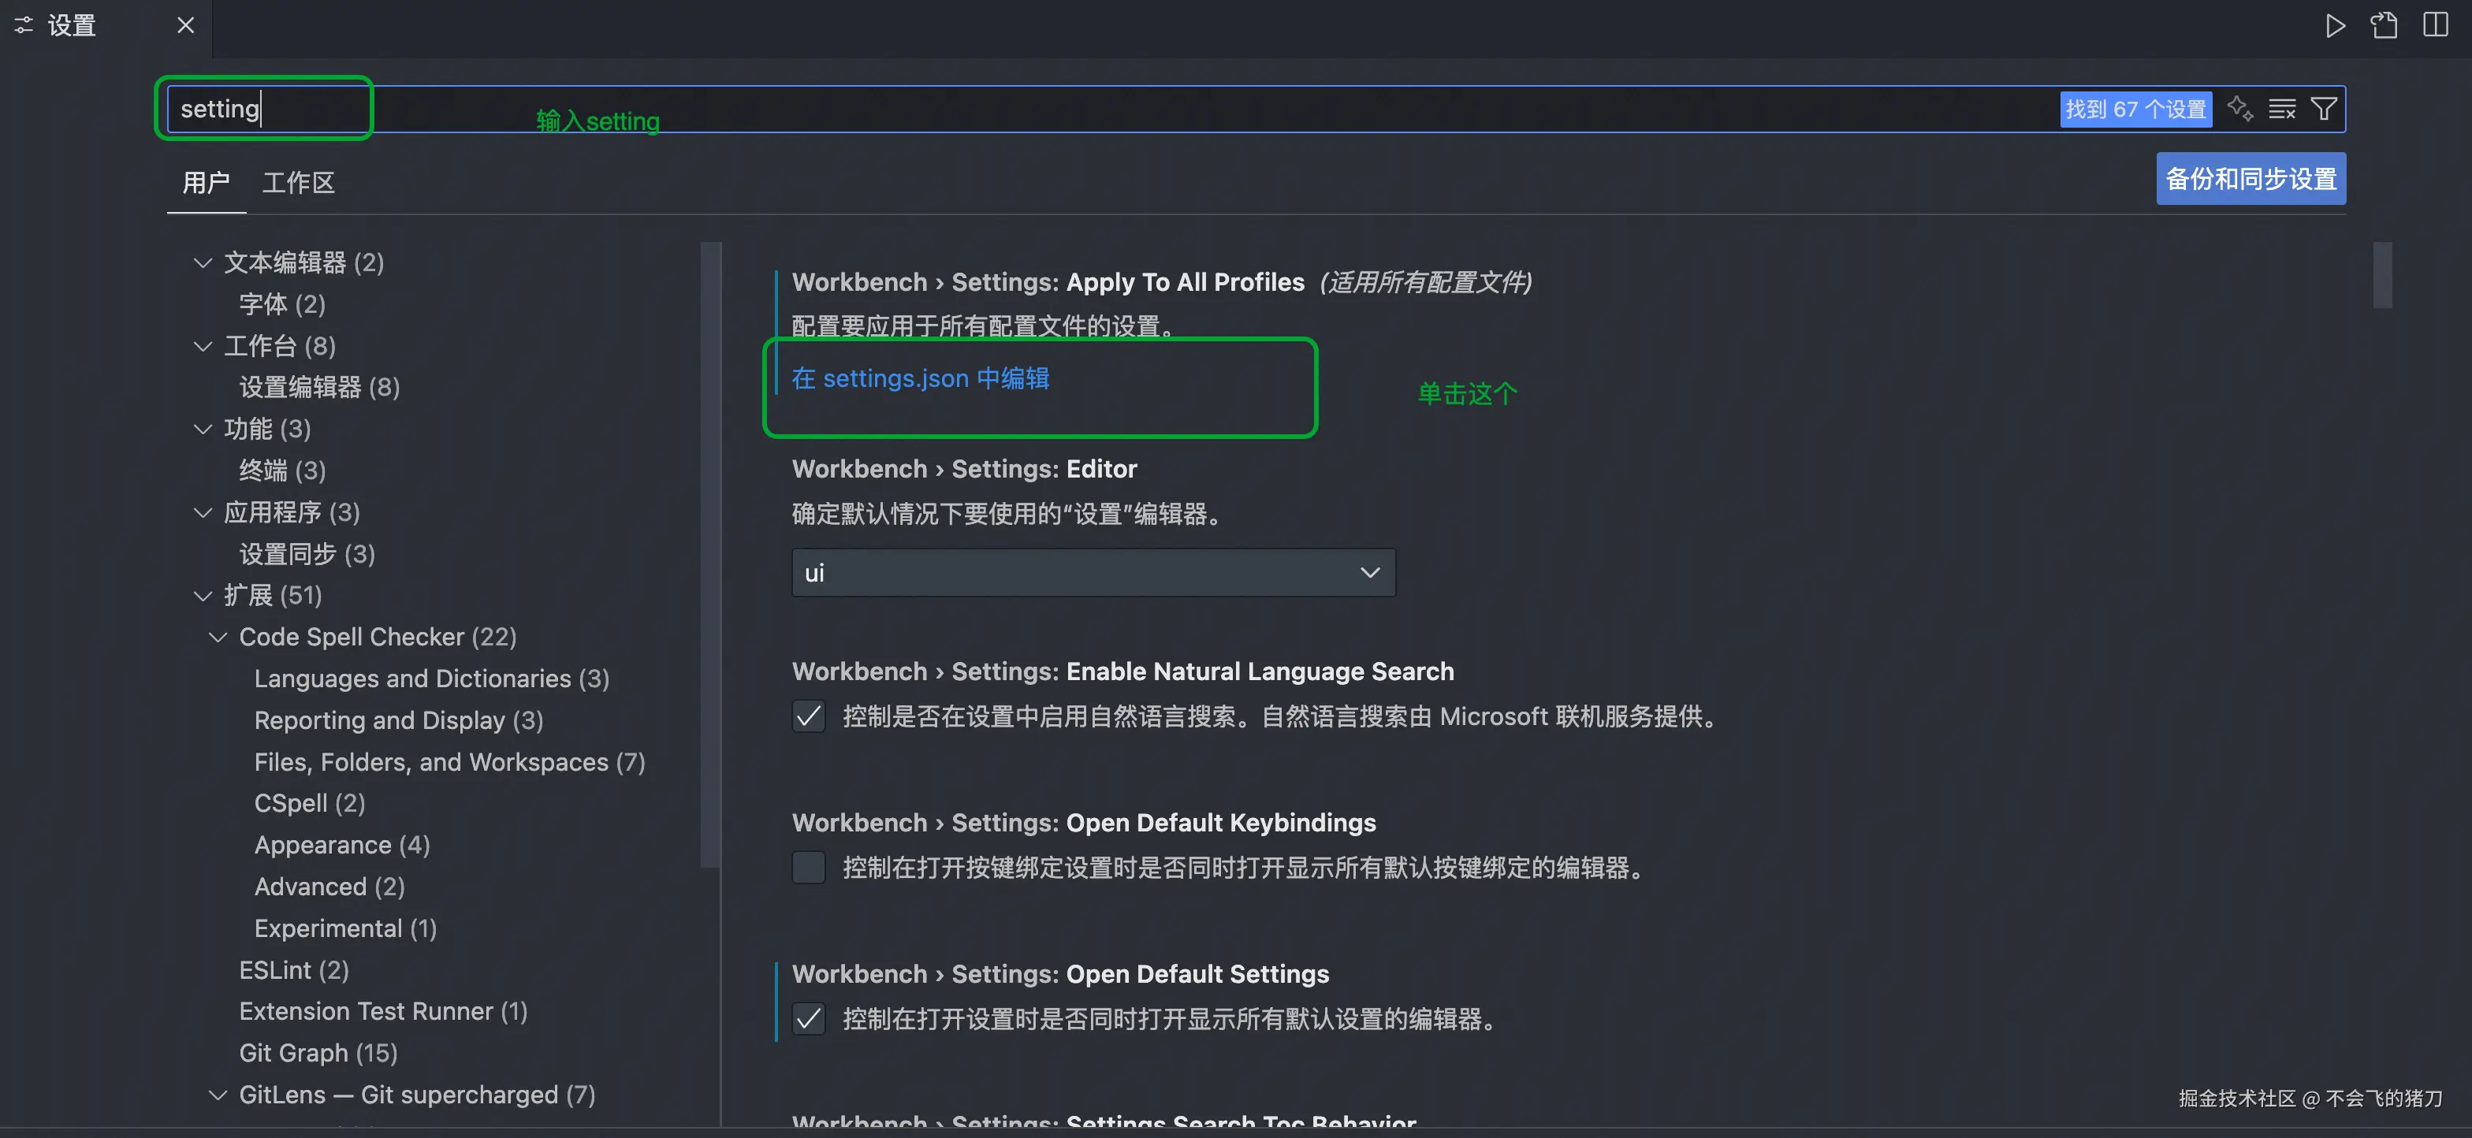Open 在 settings.json 中编辑 link
Viewport: 2472px width, 1138px height.
point(920,378)
